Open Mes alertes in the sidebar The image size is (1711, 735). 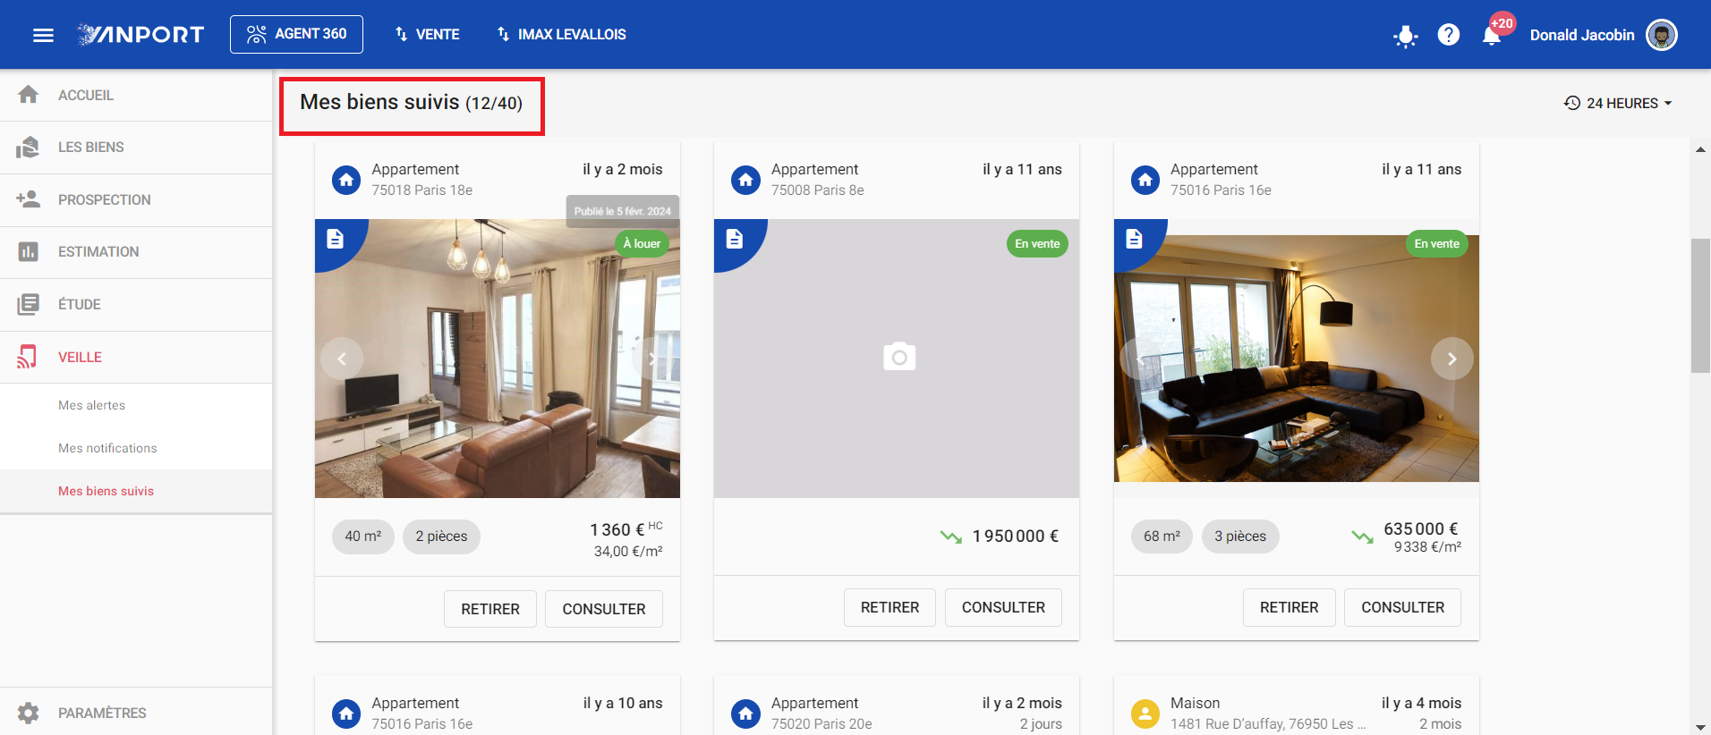(x=91, y=405)
